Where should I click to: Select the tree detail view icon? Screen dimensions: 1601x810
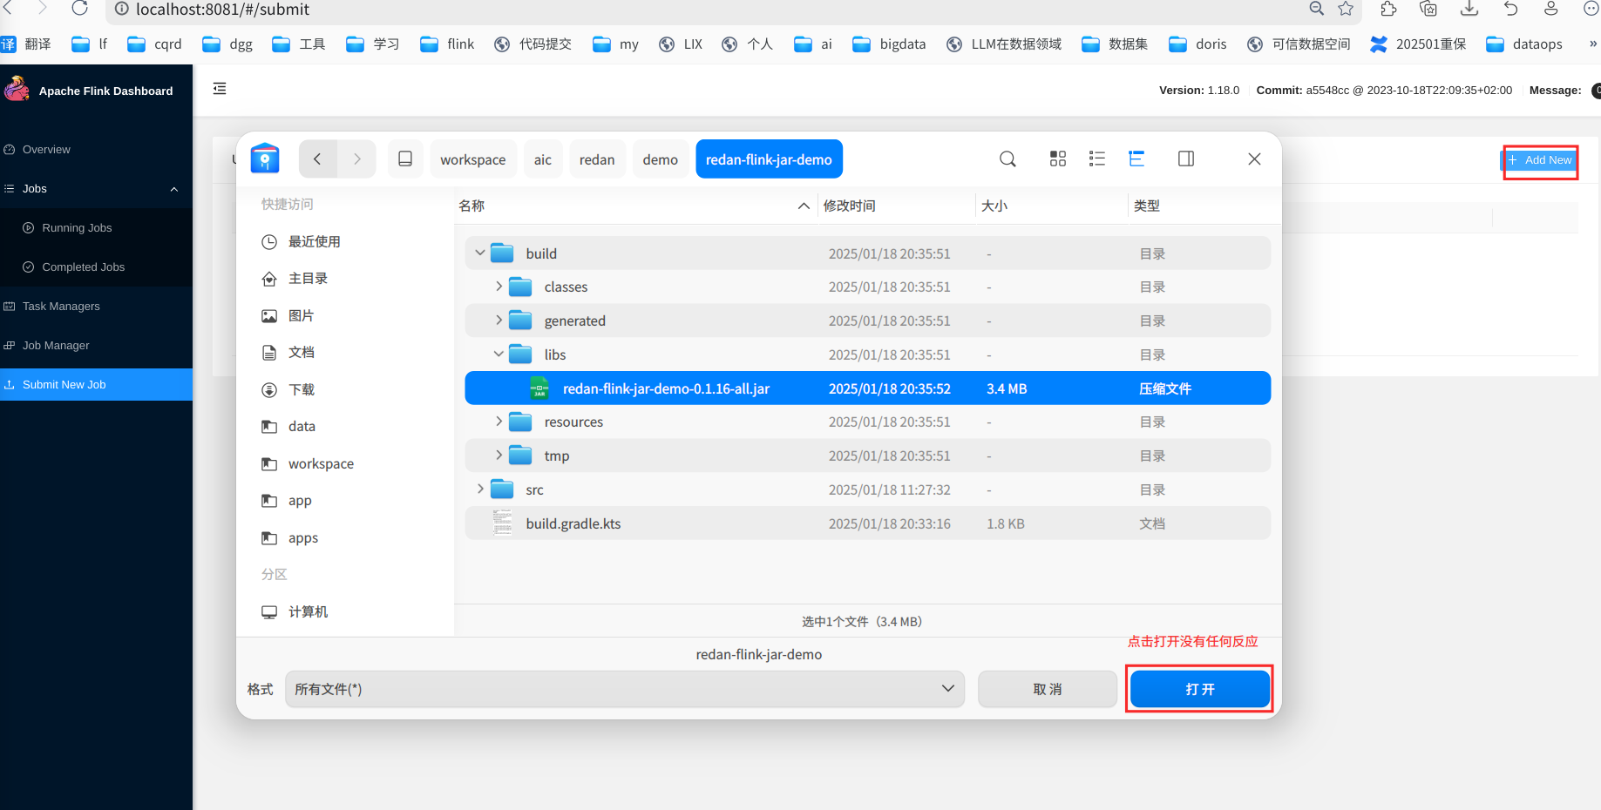coord(1136,159)
